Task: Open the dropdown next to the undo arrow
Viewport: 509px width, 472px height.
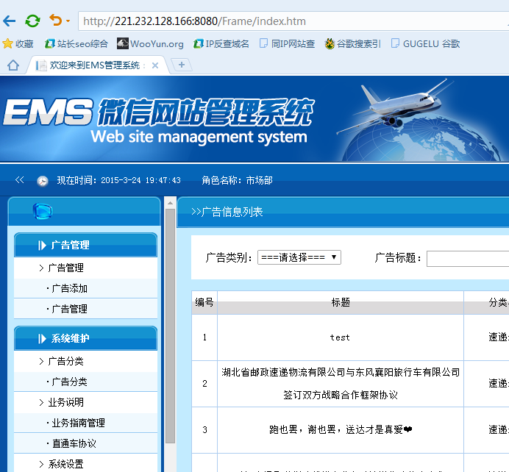Action: pos(68,21)
